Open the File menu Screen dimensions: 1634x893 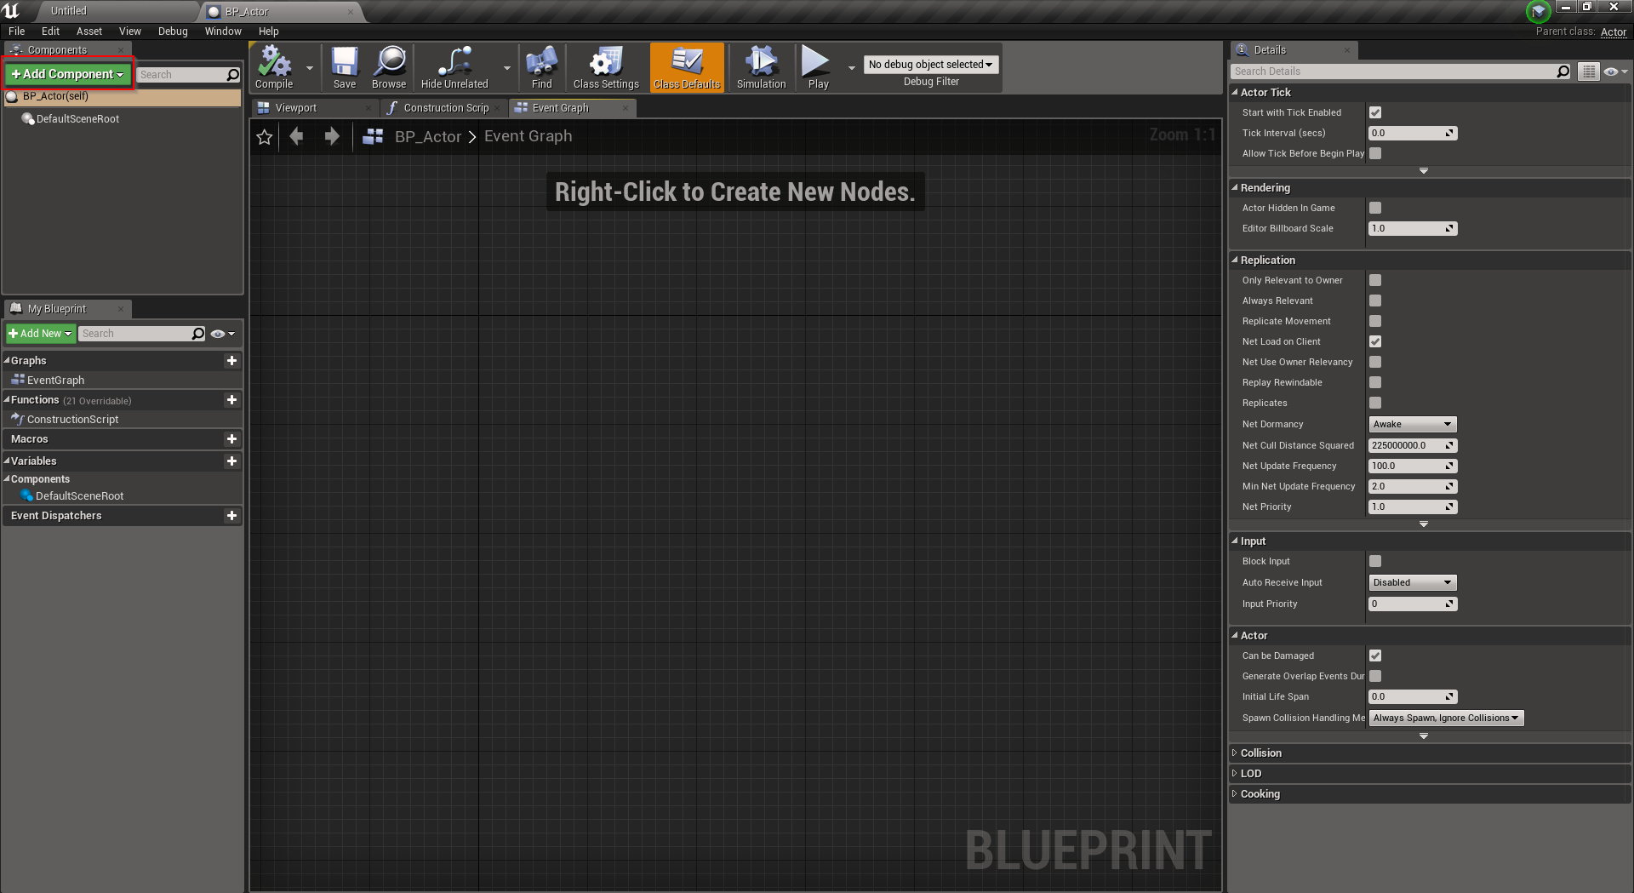pos(17,31)
